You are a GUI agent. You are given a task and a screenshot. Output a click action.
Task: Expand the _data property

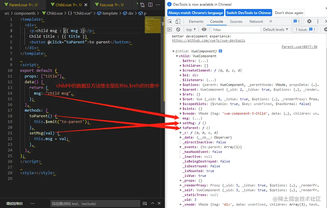[x=181, y=137]
